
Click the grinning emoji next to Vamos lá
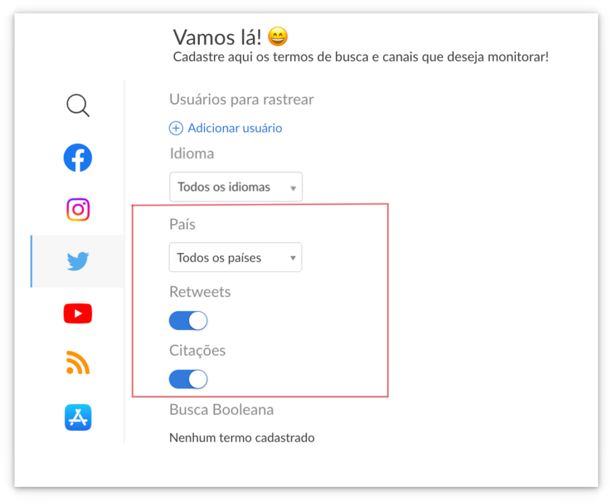click(278, 36)
